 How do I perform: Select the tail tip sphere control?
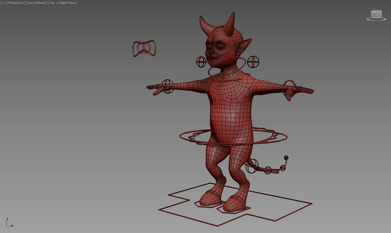click(286, 158)
